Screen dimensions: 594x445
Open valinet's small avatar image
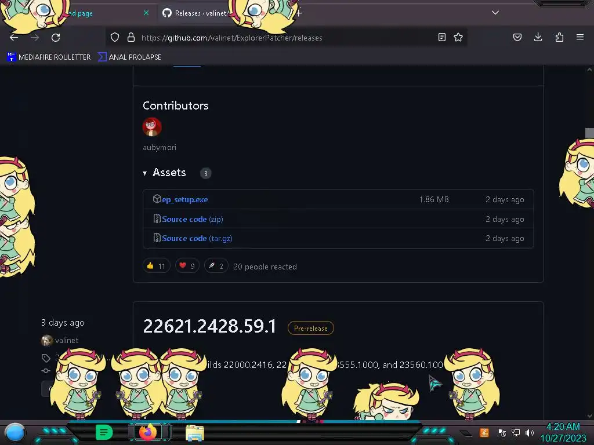[x=46, y=341]
